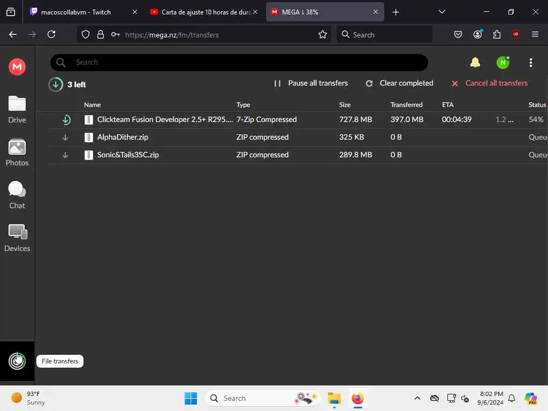Click the 54% progress of Clickteam transfer
548x411 pixels.
(536, 119)
